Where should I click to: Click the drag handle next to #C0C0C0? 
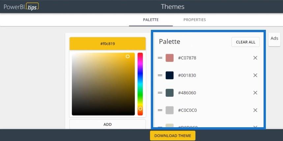(160, 110)
